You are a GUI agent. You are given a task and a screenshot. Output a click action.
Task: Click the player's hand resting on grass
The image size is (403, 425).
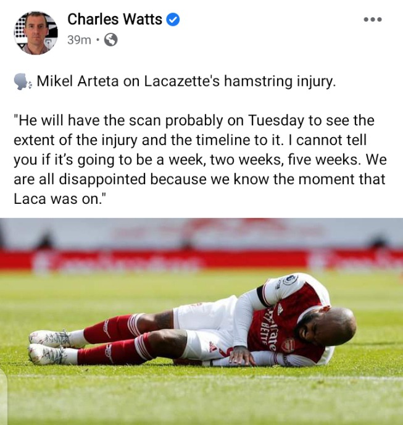241,357
